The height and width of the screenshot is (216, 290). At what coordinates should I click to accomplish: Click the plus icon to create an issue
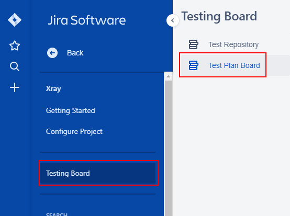click(15, 87)
